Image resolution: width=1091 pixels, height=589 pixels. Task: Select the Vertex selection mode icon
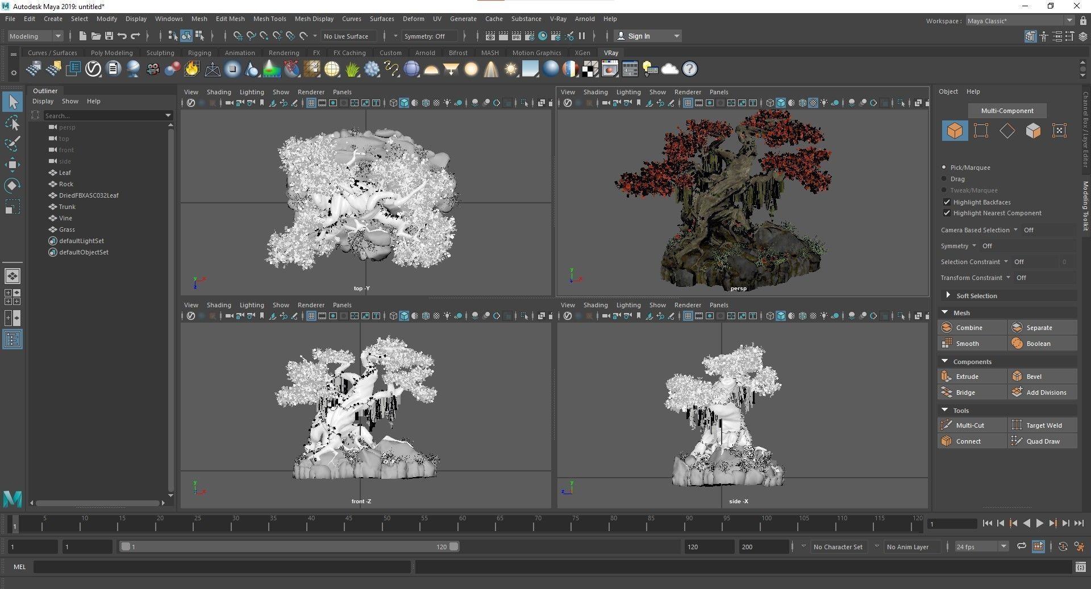click(x=981, y=131)
